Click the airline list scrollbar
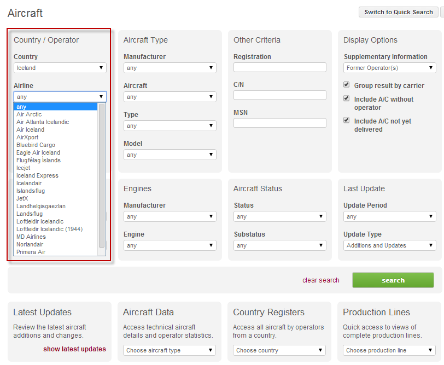 101,175
